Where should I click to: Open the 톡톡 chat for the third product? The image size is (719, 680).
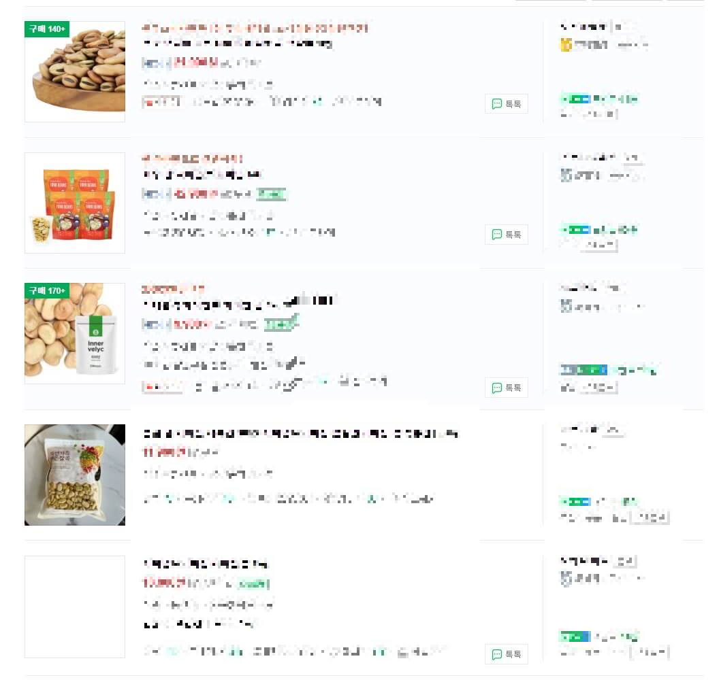(507, 388)
